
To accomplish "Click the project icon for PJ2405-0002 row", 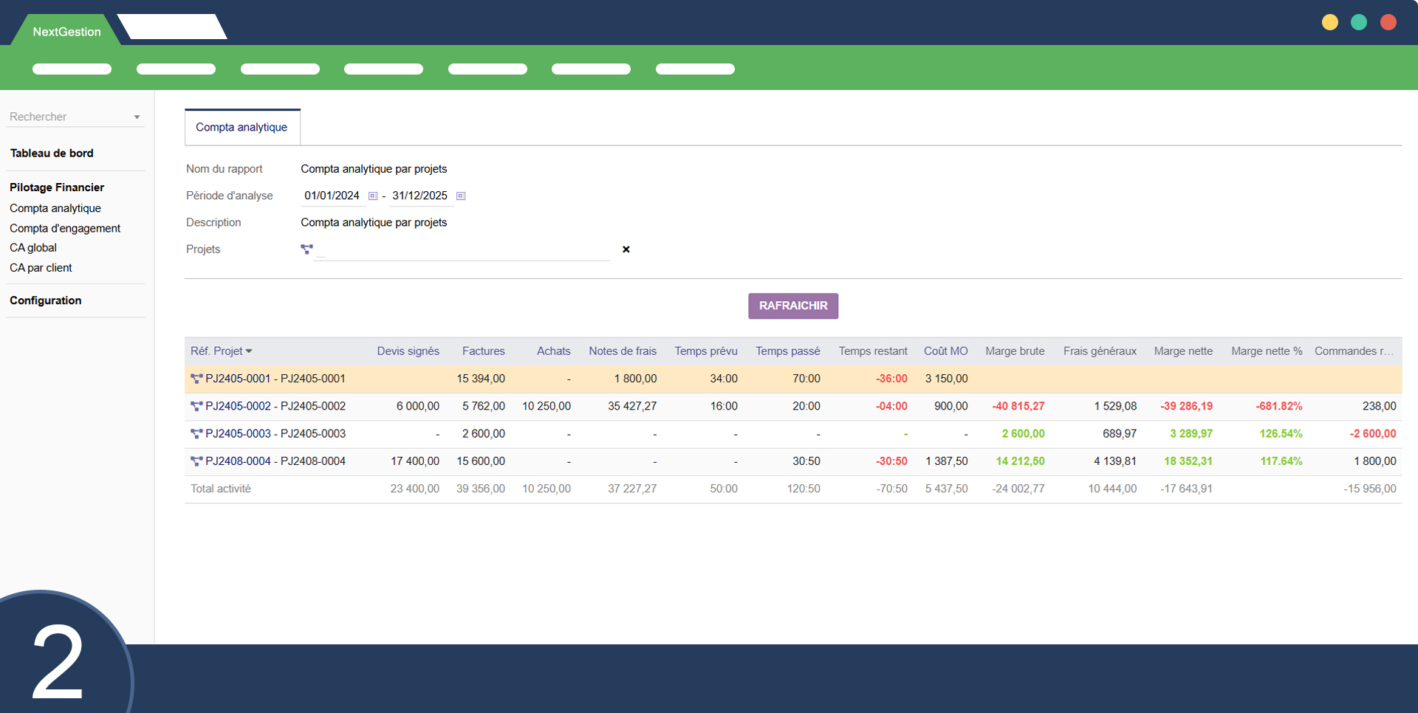I will pos(196,406).
